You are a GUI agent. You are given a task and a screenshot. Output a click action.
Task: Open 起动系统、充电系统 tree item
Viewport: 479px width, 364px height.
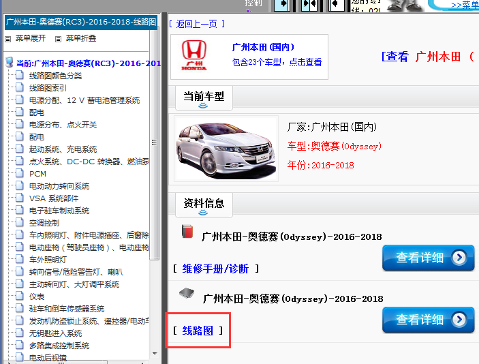(63, 149)
